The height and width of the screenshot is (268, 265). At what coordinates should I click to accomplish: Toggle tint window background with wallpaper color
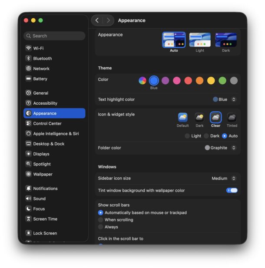(x=232, y=190)
